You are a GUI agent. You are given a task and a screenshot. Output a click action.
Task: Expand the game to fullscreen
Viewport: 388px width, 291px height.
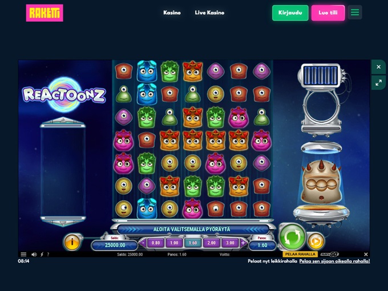click(378, 83)
